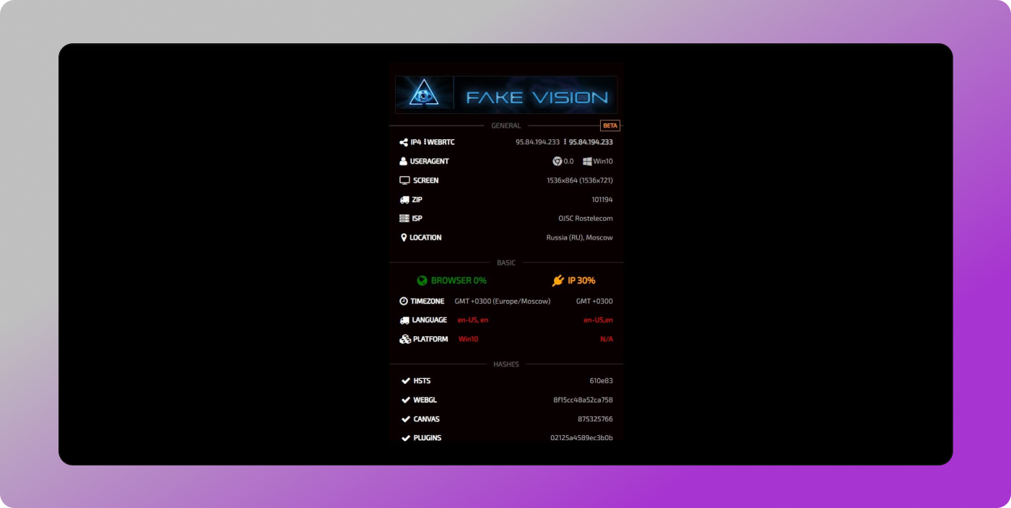Click the share icon next to IP4 WEBRTC
Screen dimensions: 1011x508
click(403, 141)
